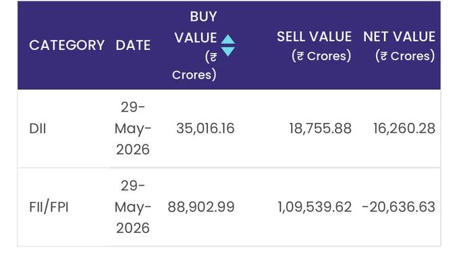Click the ₹ Crores label under BUY VALUE

tap(194, 66)
